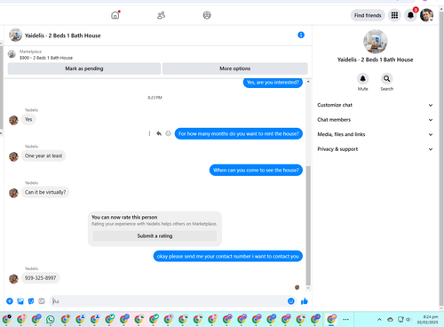Click the contact number request message bubble
The image size is (444, 327).
click(228, 256)
